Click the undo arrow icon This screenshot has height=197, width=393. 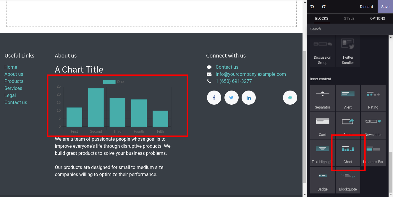point(312,6)
